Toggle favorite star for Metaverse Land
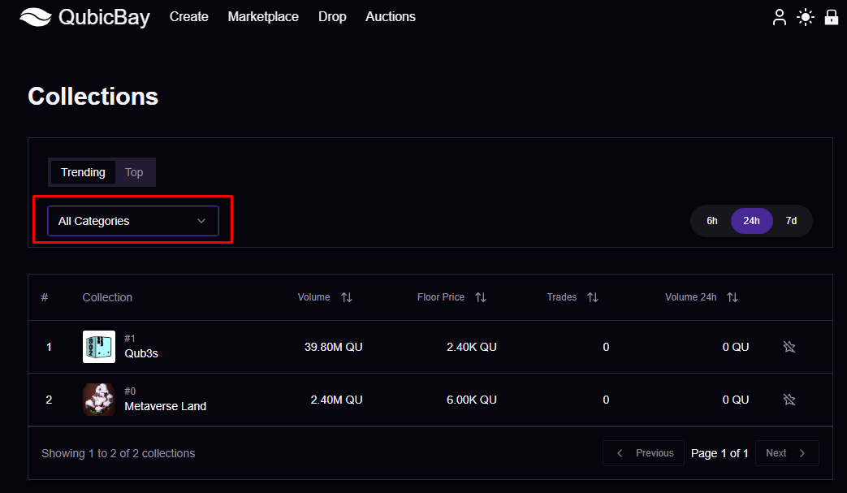Viewport: 847px width, 493px height. coord(789,400)
